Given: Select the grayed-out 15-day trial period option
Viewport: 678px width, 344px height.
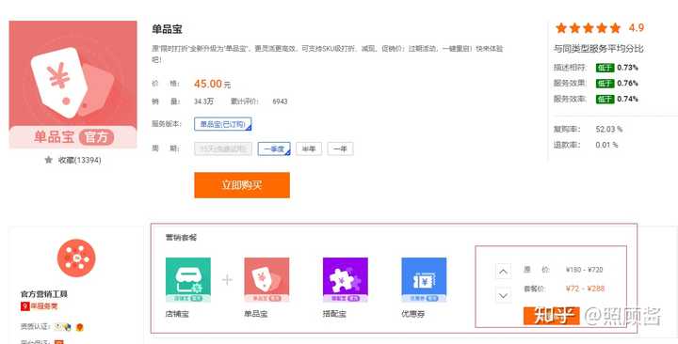Looking at the screenshot, I should tap(223, 149).
